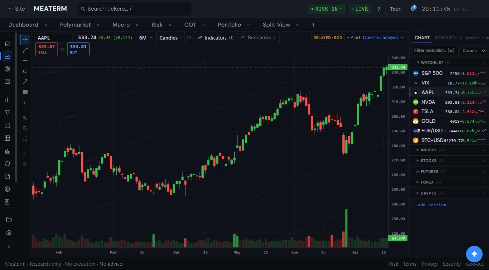Switch to the Dashboard tab
This screenshot has height=270, width=489.
pyautogui.click(x=23, y=25)
